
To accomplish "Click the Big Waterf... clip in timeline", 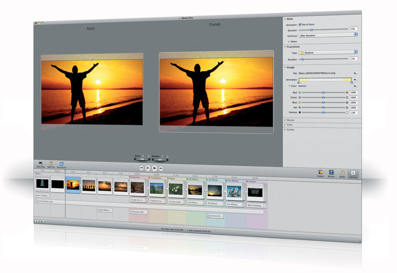I will [105, 210].
